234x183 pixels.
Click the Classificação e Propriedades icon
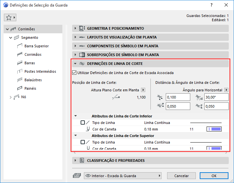click(82, 160)
